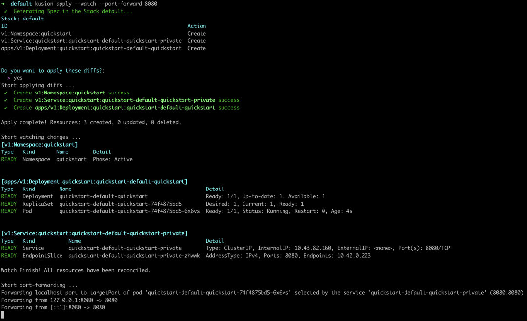Click READY status on the Namespace row
527x321 pixels.
(9, 159)
